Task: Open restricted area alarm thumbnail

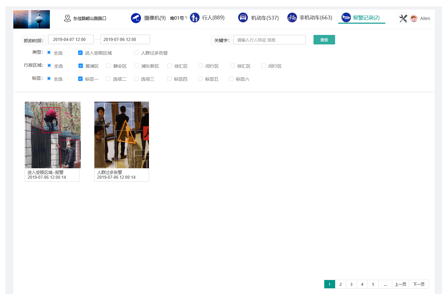Action: [53, 135]
